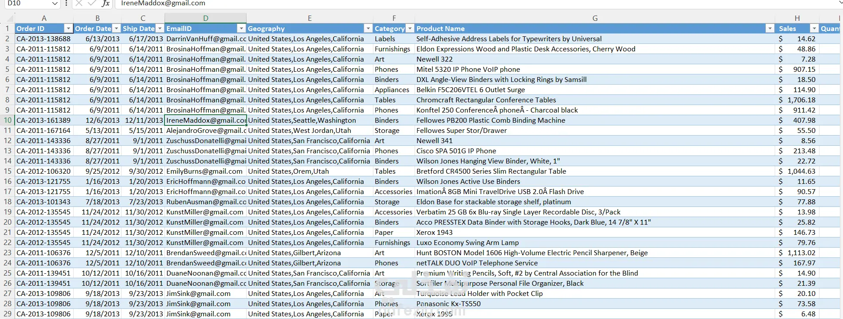
Task: Open the EmailID filter dropdown
Action: [x=241, y=28]
